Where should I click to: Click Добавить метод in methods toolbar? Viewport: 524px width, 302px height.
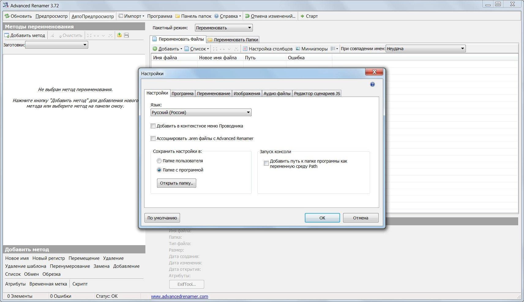[24, 35]
